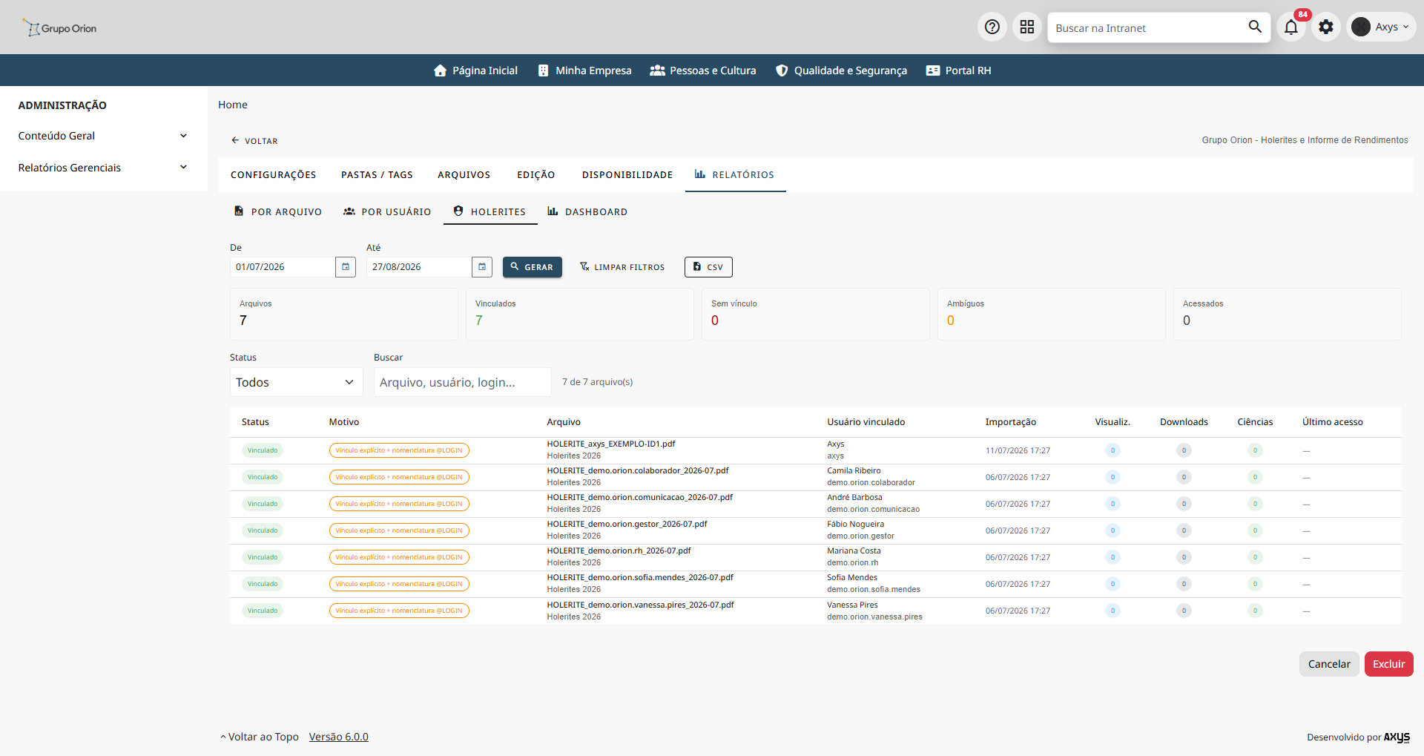This screenshot has height=756, width=1424.
Task: Open notifications bell with 84 badge
Action: pyautogui.click(x=1291, y=27)
